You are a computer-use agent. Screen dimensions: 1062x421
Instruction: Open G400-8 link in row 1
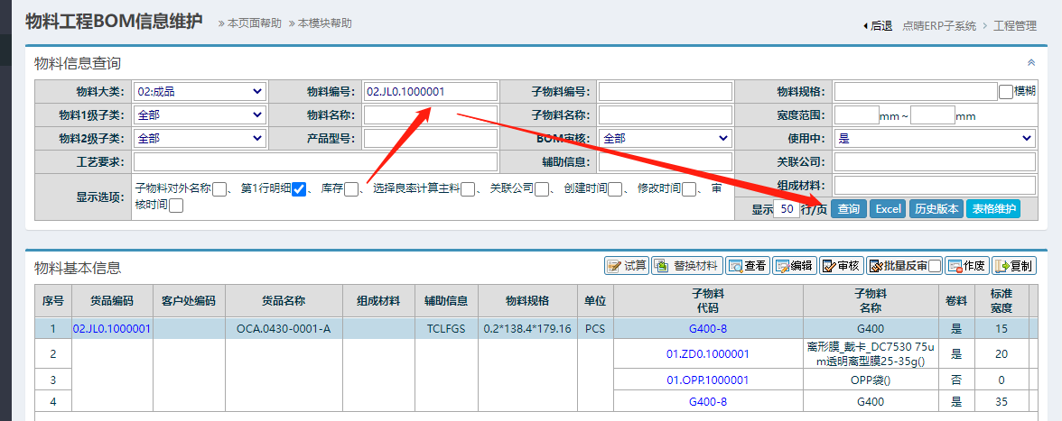pyautogui.click(x=708, y=328)
